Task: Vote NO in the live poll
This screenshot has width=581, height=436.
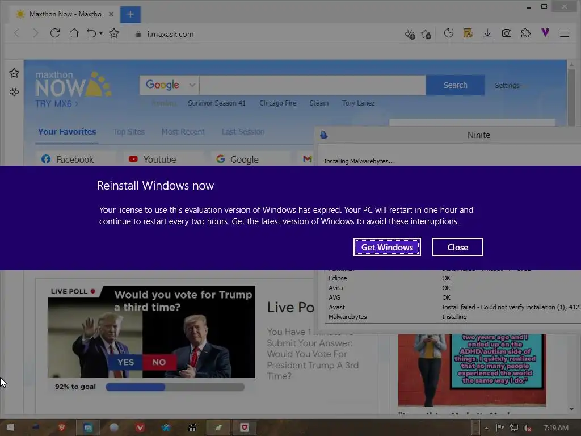Action: click(159, 362)
